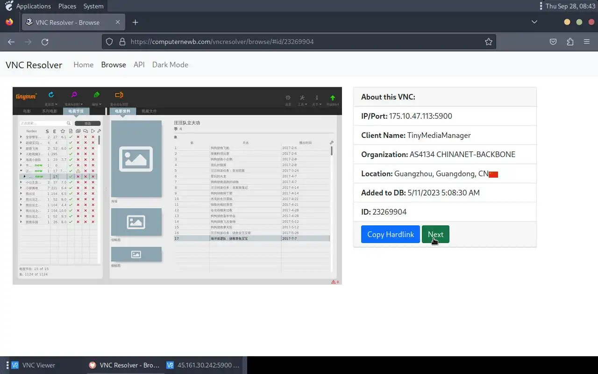
Task: Open site info via the padlock icon
Action: 122,42
